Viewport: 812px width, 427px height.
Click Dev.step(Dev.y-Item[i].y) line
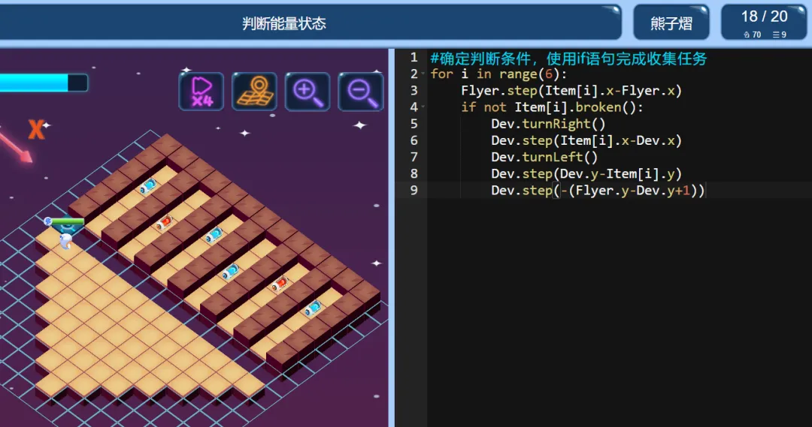(x=586, y=173)
